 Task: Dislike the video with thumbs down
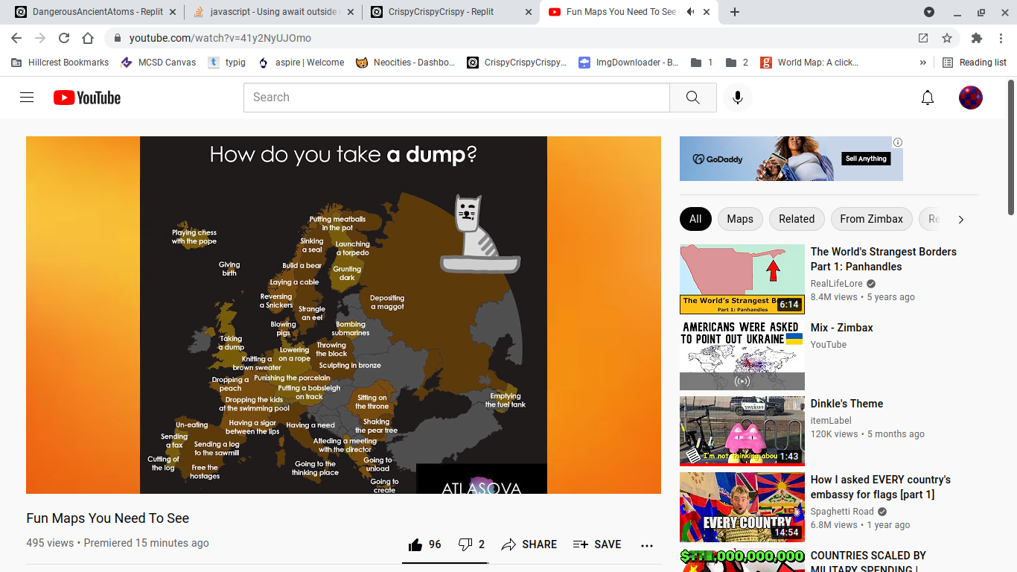tap(465, 544)
